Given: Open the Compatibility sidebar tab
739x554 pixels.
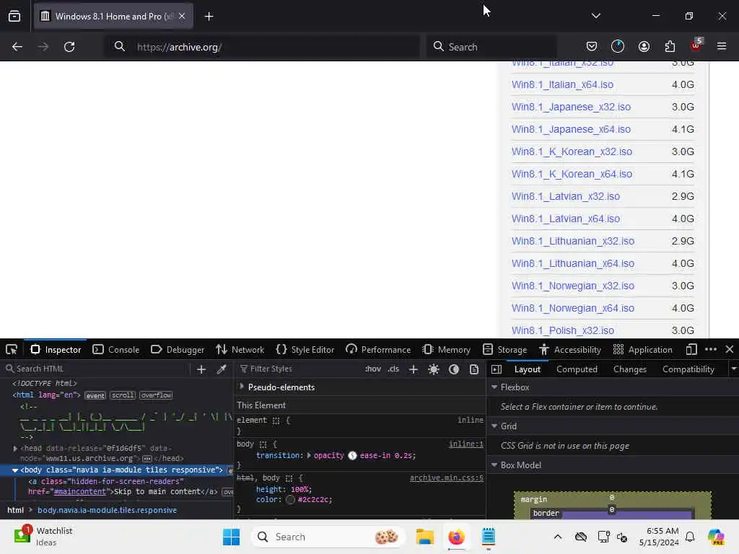Looking at the screenshot, I should tap(688, 369).
